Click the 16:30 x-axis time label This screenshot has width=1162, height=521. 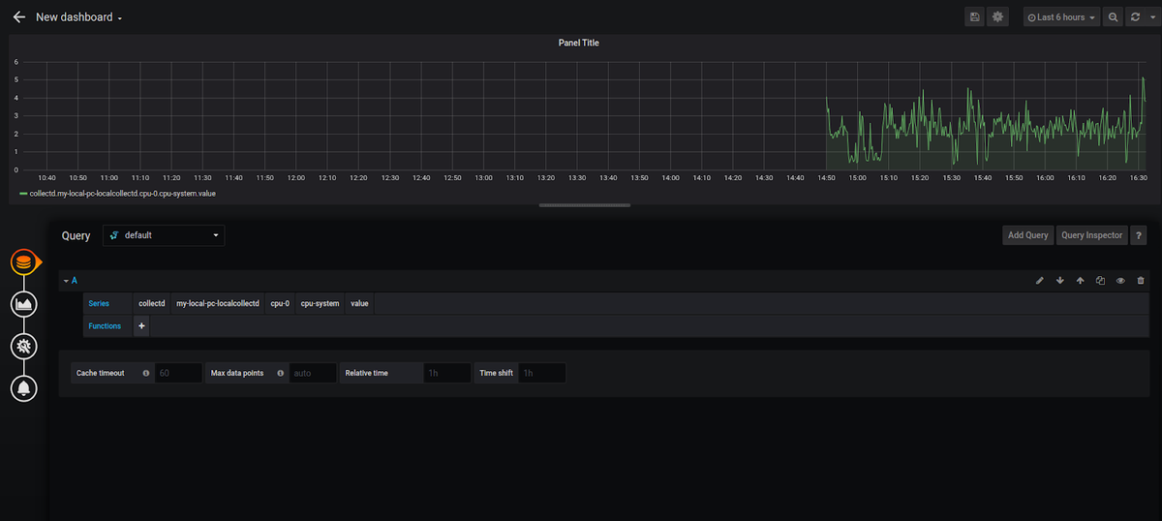click(x=1139, y=178)
